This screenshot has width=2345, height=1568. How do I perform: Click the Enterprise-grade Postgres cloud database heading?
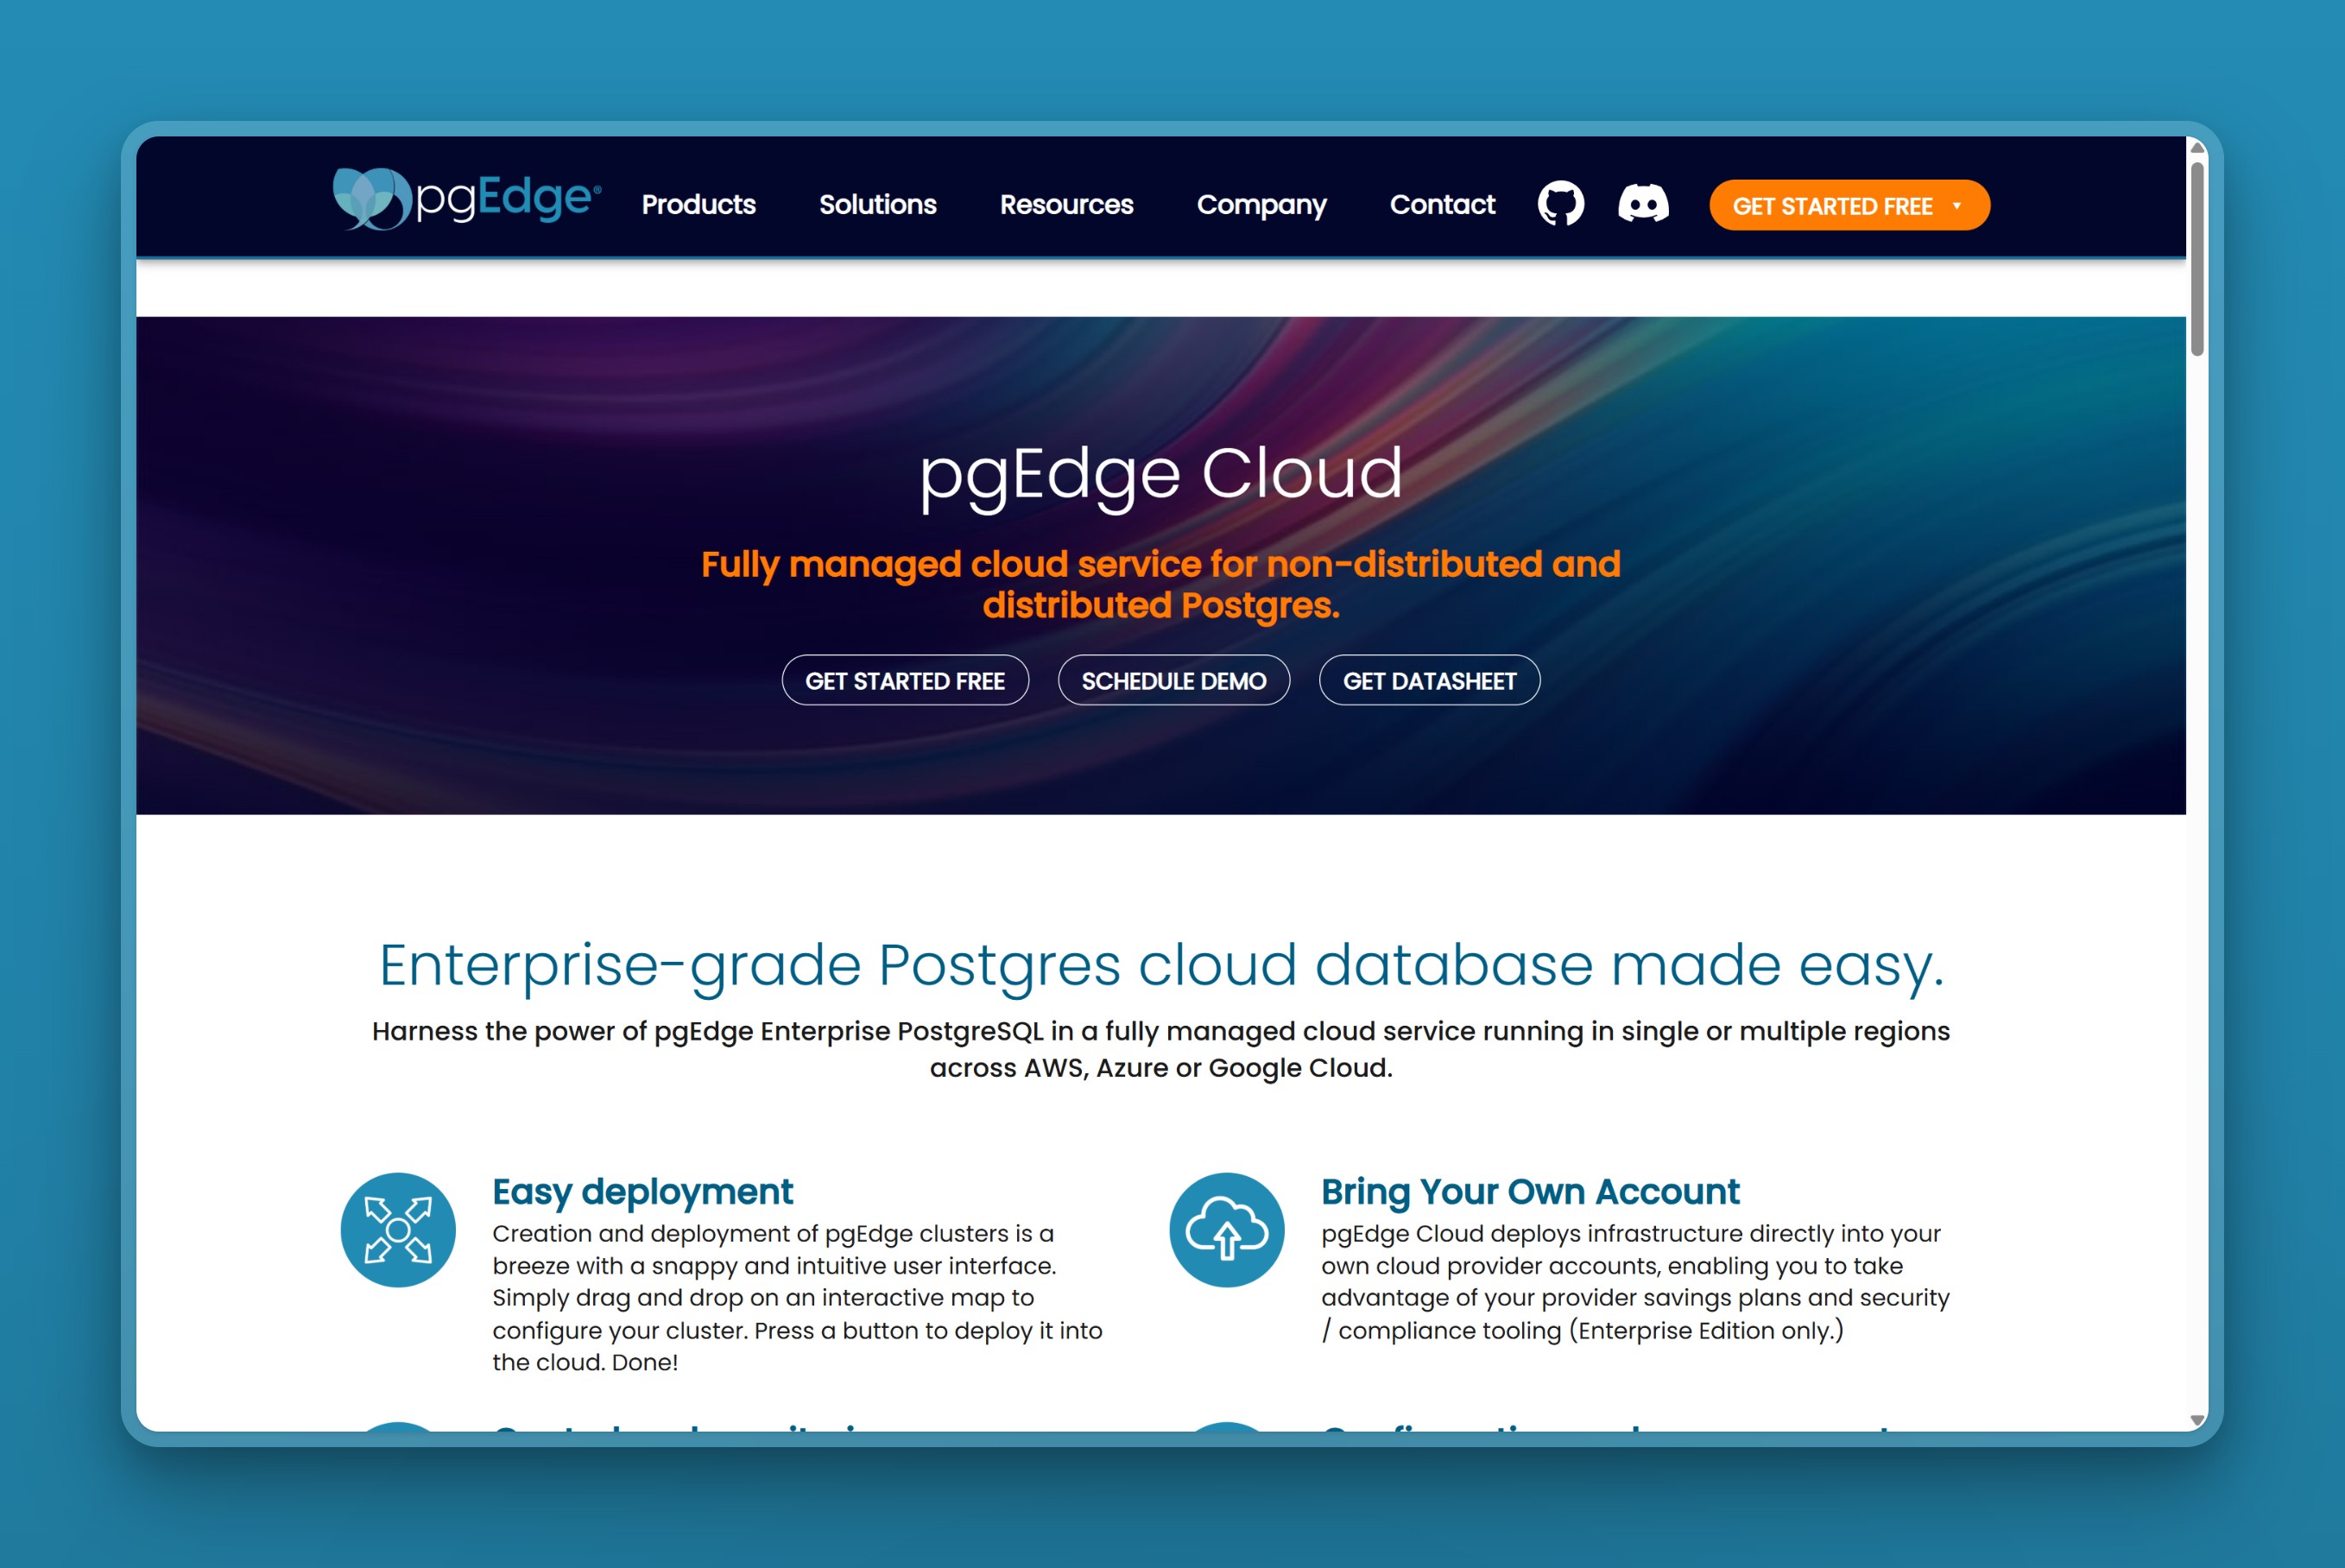pyautogui.click(x=1161, y=966)
